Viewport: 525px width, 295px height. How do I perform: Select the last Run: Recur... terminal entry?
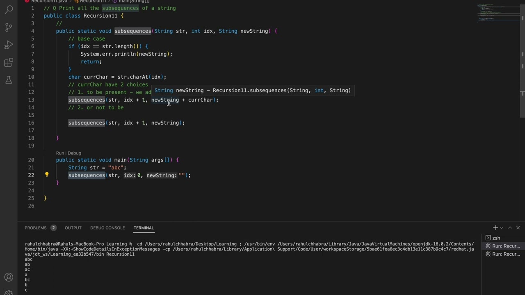coord(503,254)
